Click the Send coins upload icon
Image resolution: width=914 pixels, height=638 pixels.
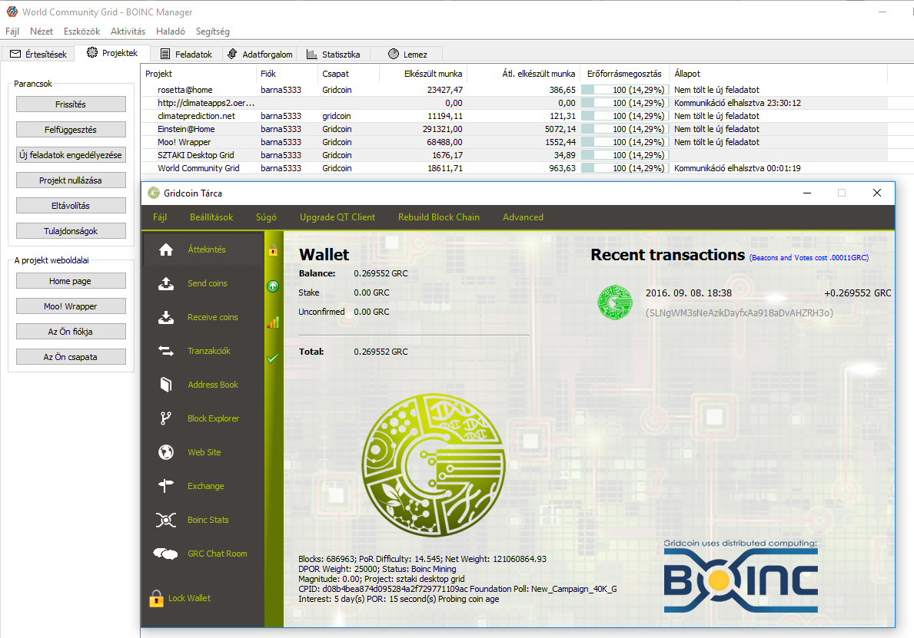tap(166, 283)
